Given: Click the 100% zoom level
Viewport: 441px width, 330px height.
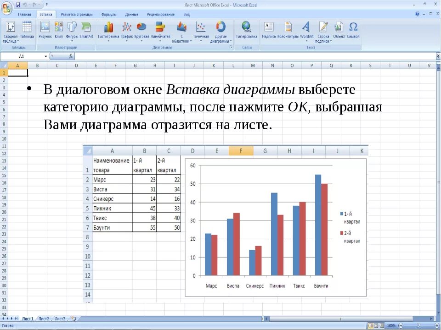Looking at the screenshot, I should click(x=391, y=326).
